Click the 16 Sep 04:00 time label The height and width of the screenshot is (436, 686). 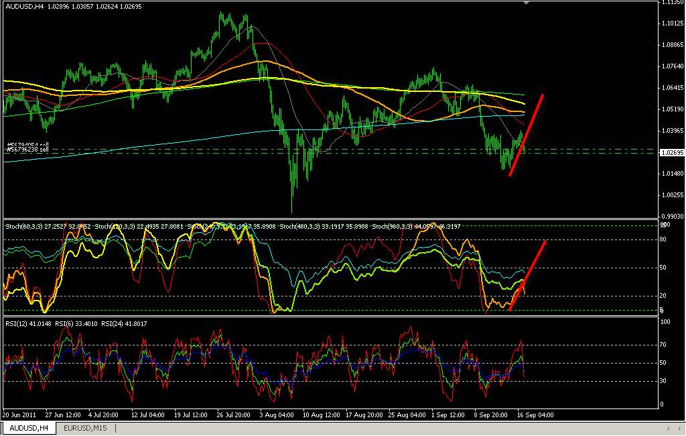point(535,415)
